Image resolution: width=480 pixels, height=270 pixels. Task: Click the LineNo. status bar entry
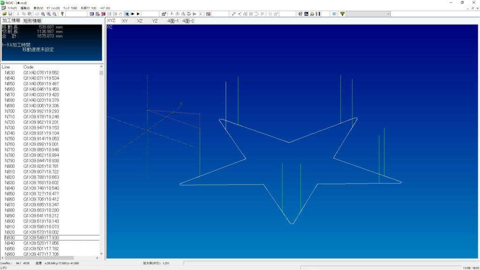[15, 263]
